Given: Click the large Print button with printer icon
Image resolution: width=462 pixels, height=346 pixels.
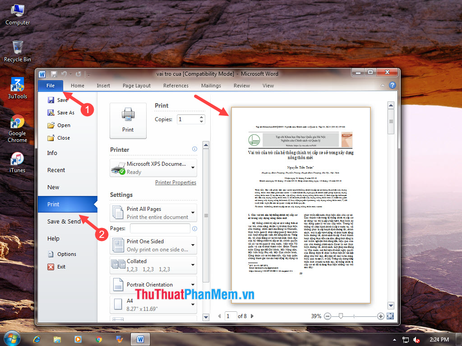Looking at the screenshot, I should 128,120.
